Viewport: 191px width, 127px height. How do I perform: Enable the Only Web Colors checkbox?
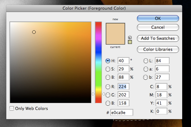click(x=12, y=108)
